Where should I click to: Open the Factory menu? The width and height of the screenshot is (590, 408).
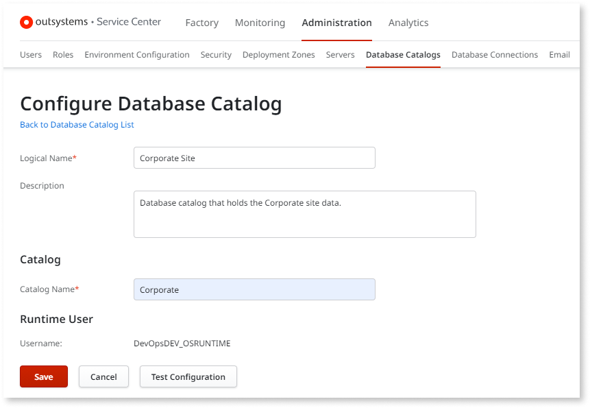[201, 23]
